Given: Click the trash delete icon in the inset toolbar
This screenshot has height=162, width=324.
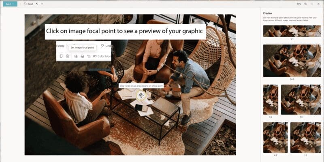Looking at the screenshot, I should (x=68, y=56).
